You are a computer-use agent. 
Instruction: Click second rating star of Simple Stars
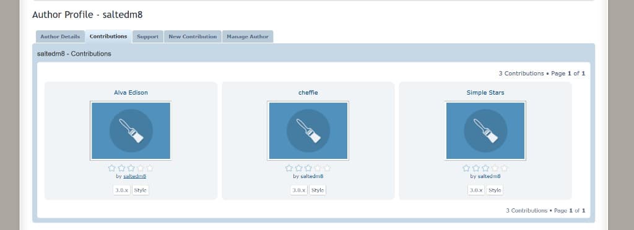(476, 168)
